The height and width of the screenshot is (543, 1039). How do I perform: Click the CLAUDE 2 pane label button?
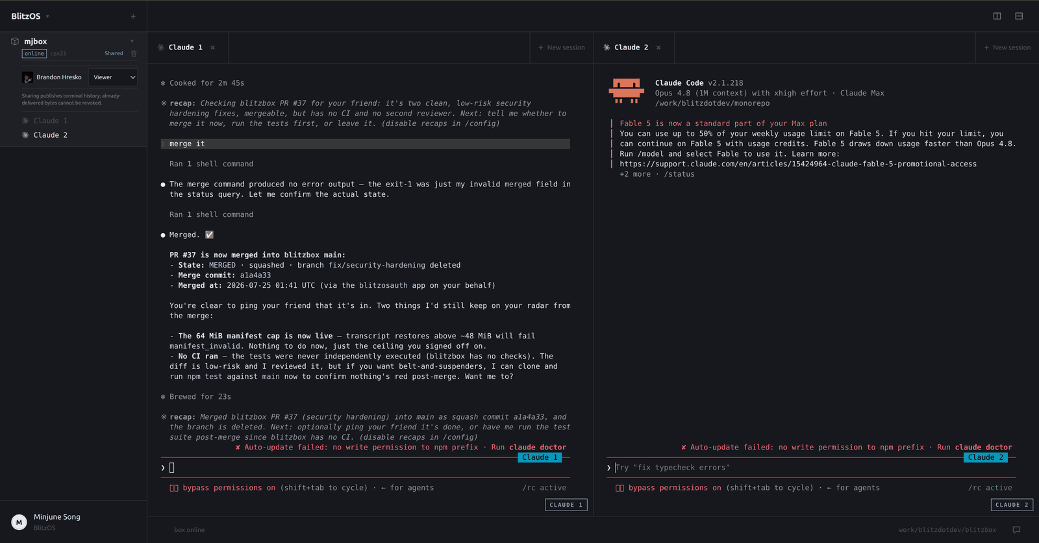1012,505
